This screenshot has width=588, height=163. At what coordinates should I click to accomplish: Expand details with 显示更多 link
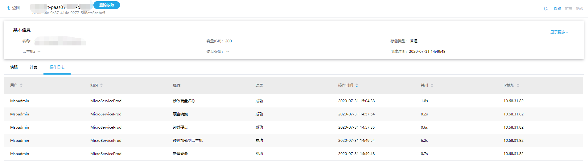[559, 32]
